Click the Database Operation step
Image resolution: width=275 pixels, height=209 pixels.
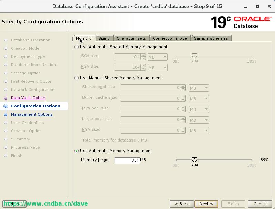click(x=30, y=40)
